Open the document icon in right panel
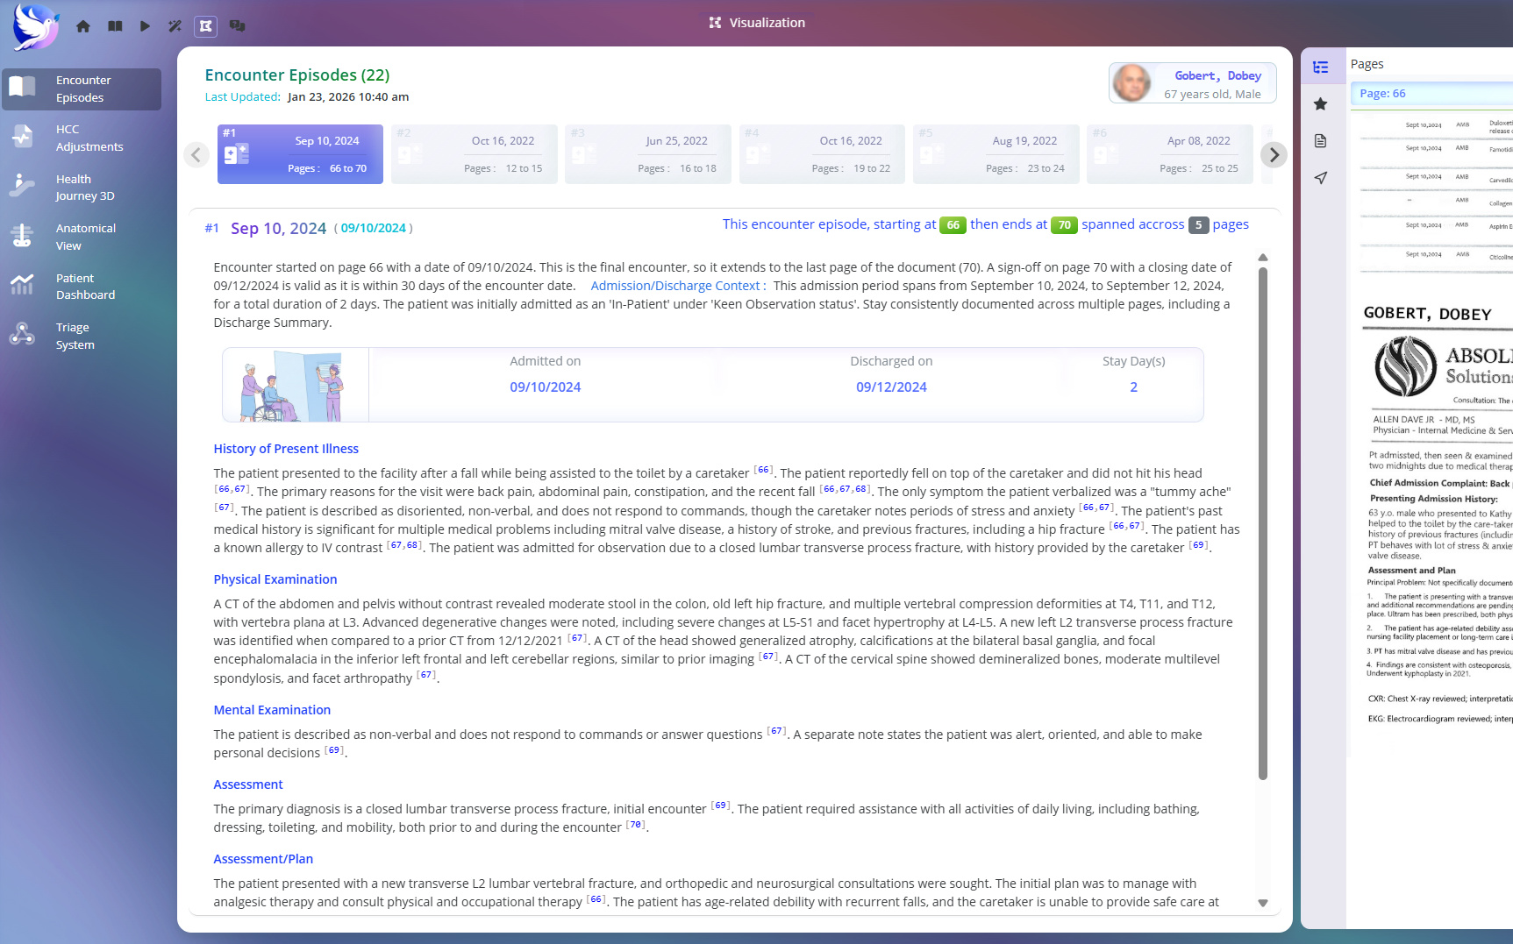The height and width of the screenshot is (944, 1513). (x=1320, y=141)
